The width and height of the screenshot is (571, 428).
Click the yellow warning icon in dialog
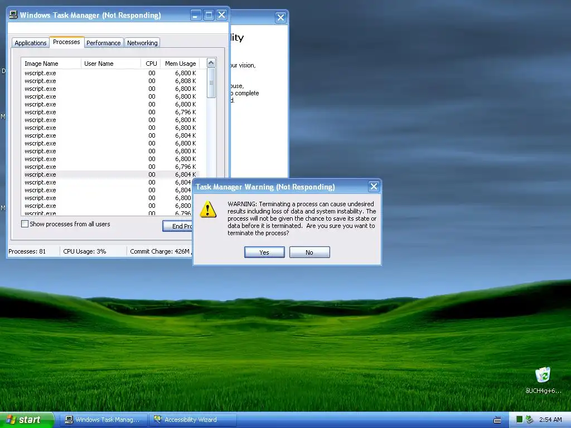coord(208,210)
